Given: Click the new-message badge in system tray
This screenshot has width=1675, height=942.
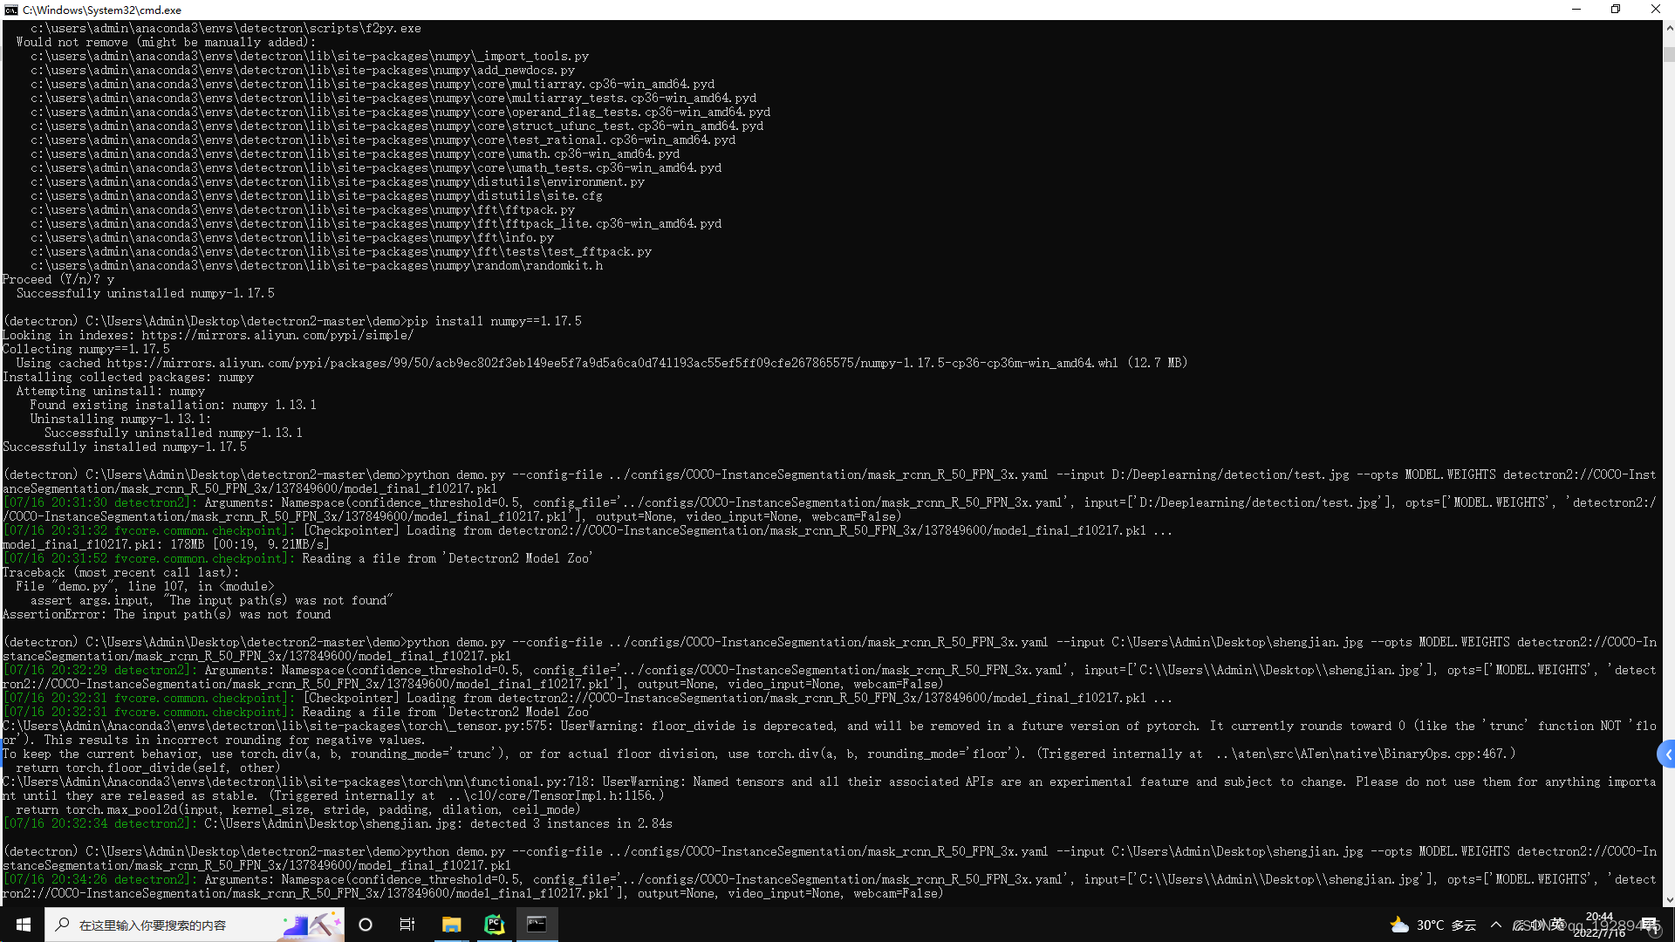Looking at the screenshot, I should 1655,933.
